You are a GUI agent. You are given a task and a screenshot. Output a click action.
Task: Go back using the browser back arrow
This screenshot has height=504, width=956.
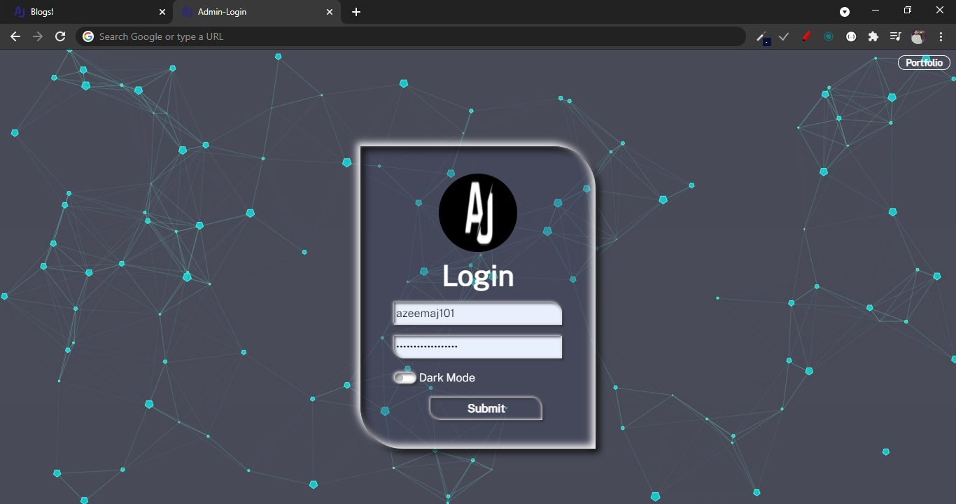(x=15, y=36)
